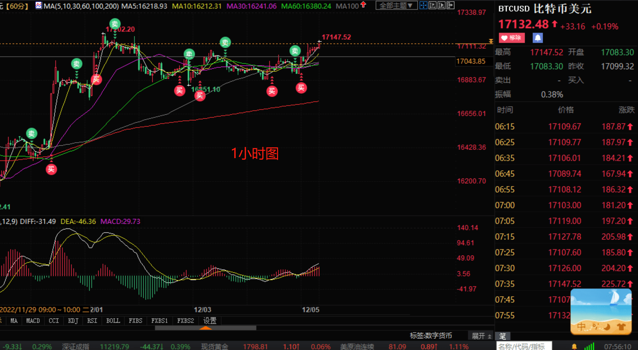The image size is (638, 350).
Task: Click the 名称/代码/指标 search field
Action: coord(524,347)
